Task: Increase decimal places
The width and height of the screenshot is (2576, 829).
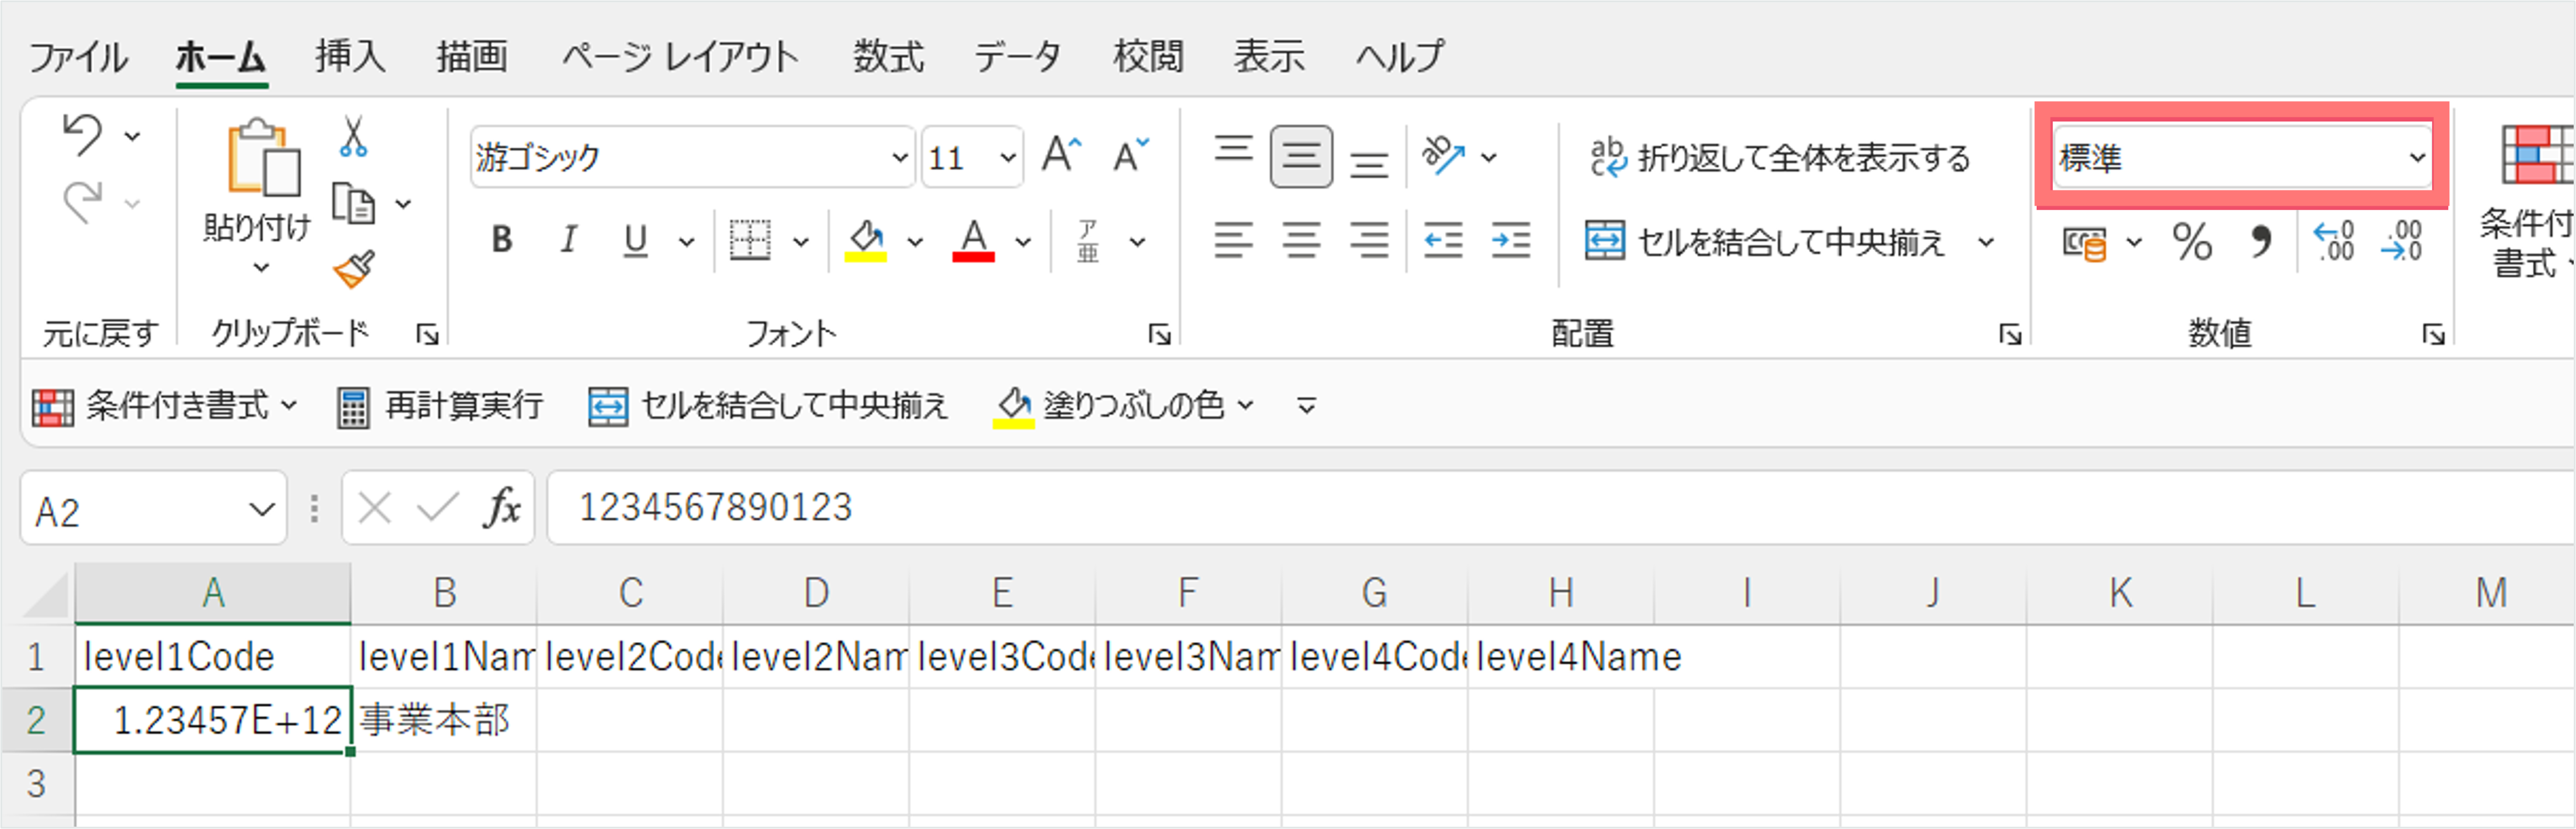Action: pos(2334,242)
